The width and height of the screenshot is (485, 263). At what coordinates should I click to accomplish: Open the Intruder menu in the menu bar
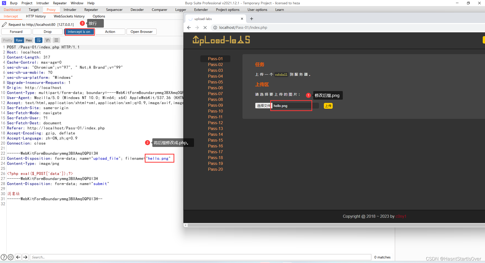coord(43,3)
